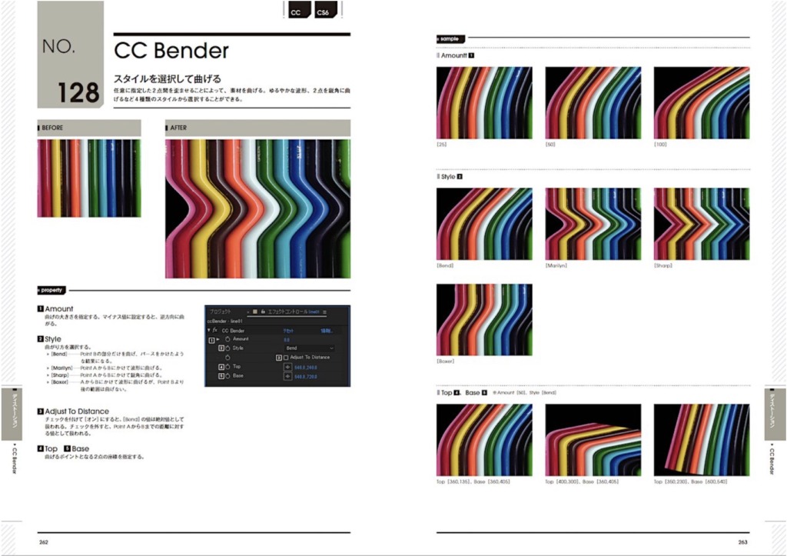The width and height of the screenshot is (787, 556).
Task: Select the エフェクトコントロール panel tab
Action: coord(294,312)
